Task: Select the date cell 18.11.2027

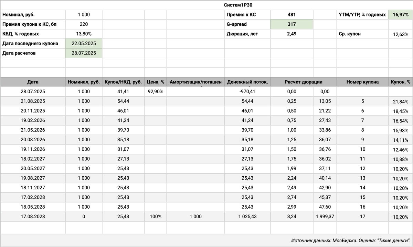Action: 33,188
